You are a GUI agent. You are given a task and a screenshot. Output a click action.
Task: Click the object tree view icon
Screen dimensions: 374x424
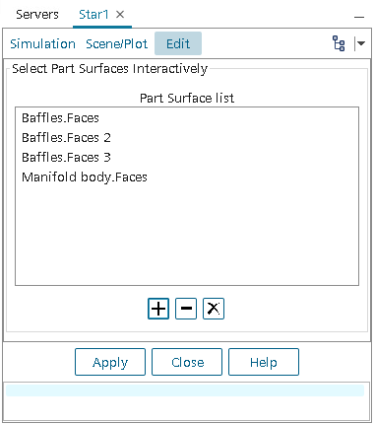click(339, 43)
